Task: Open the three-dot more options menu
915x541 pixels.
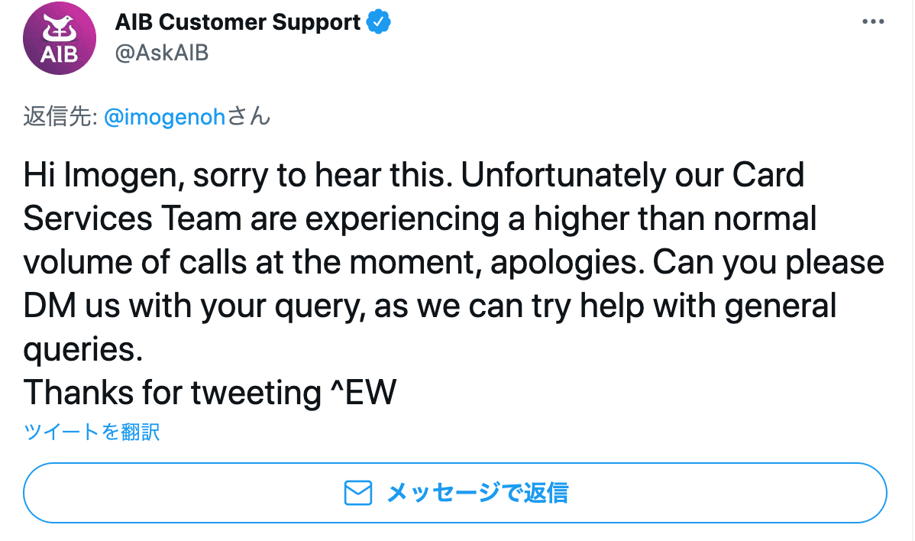Action: [x=872, y=22]
